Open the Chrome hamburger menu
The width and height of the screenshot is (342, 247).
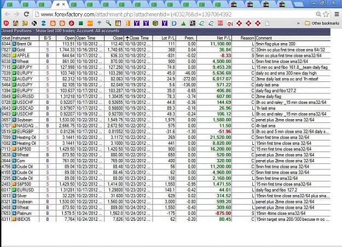pos(337,14)
